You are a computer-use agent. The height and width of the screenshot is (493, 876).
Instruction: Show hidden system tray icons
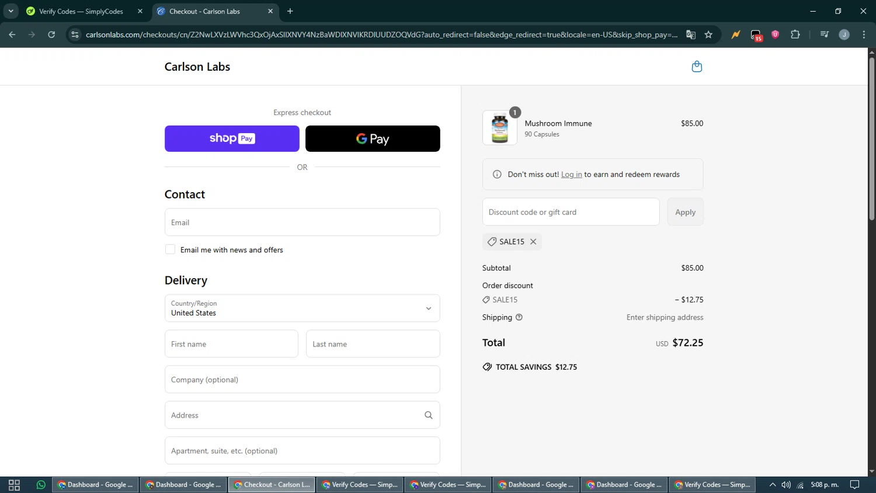click(773, 485)
